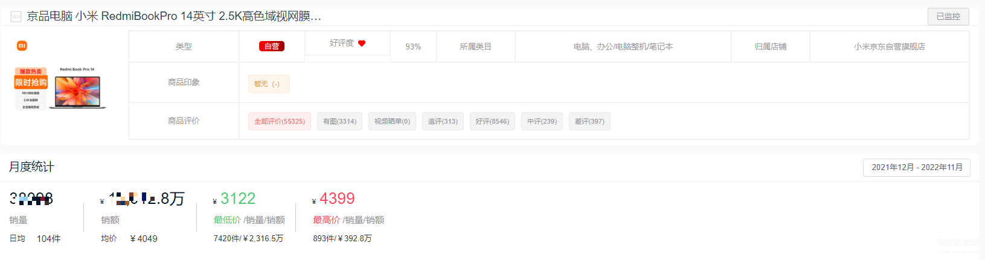Click the SKU icon before product title
Image resolution: width=985 pixels, height=260 pixels.
pyautogui.click(x=16, y=16)
